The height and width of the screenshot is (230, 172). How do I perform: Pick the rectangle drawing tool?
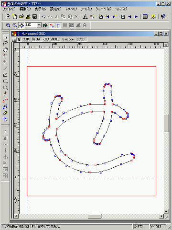tap(5, 81)
